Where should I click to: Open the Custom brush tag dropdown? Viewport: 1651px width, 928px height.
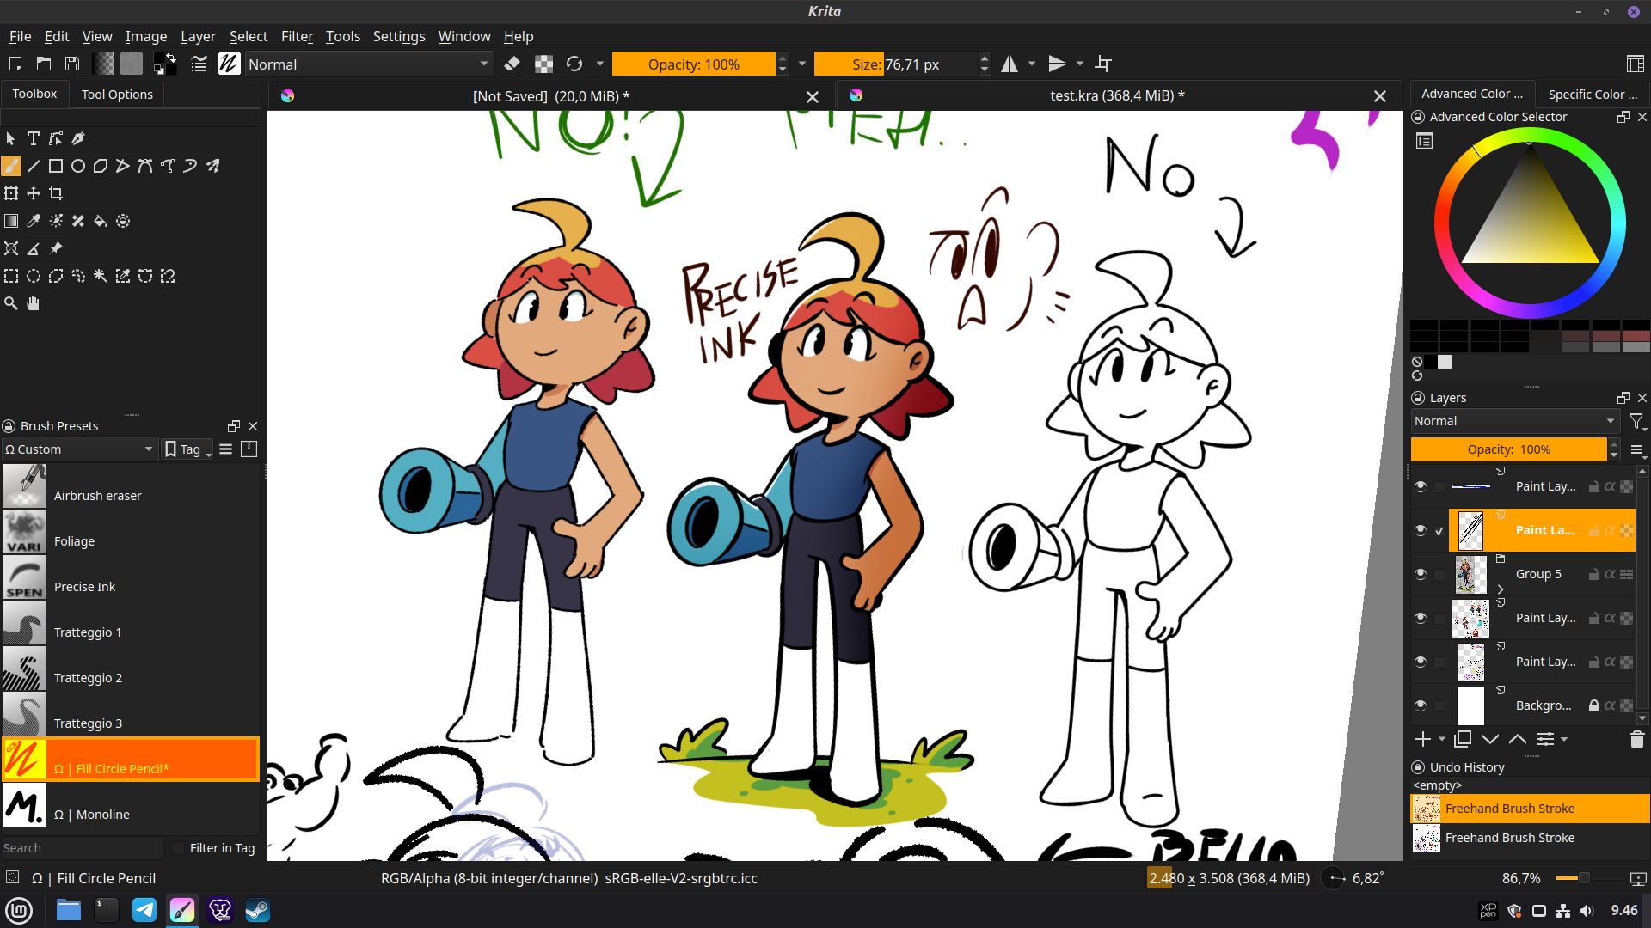[79, 449]
